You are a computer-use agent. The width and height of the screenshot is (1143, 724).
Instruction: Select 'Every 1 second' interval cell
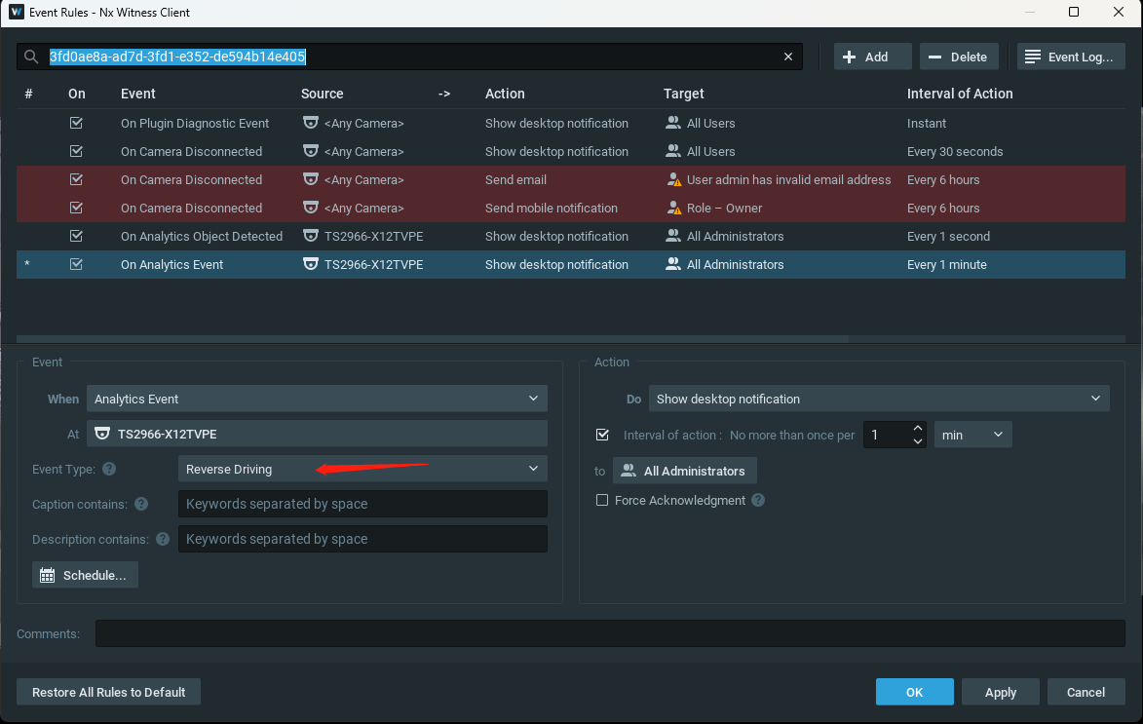click(x=948, y=236)
